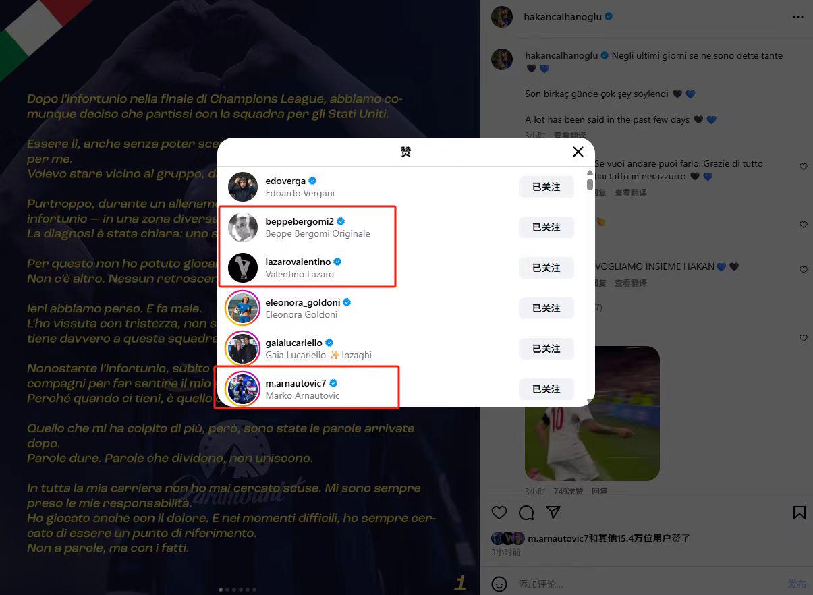Save post using the bookmark icon

click(800, 513)
